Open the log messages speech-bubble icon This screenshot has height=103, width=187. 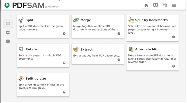(x=155, y=5)
